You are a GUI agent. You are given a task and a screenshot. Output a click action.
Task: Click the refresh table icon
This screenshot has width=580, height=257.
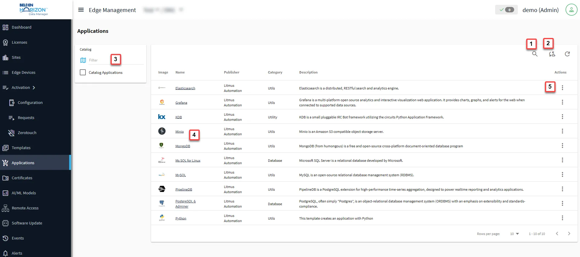tap(567, 54)
